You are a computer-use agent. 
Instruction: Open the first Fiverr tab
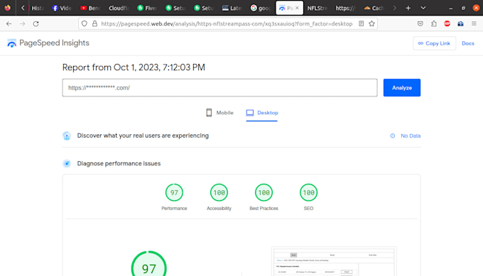click(146, 8)
